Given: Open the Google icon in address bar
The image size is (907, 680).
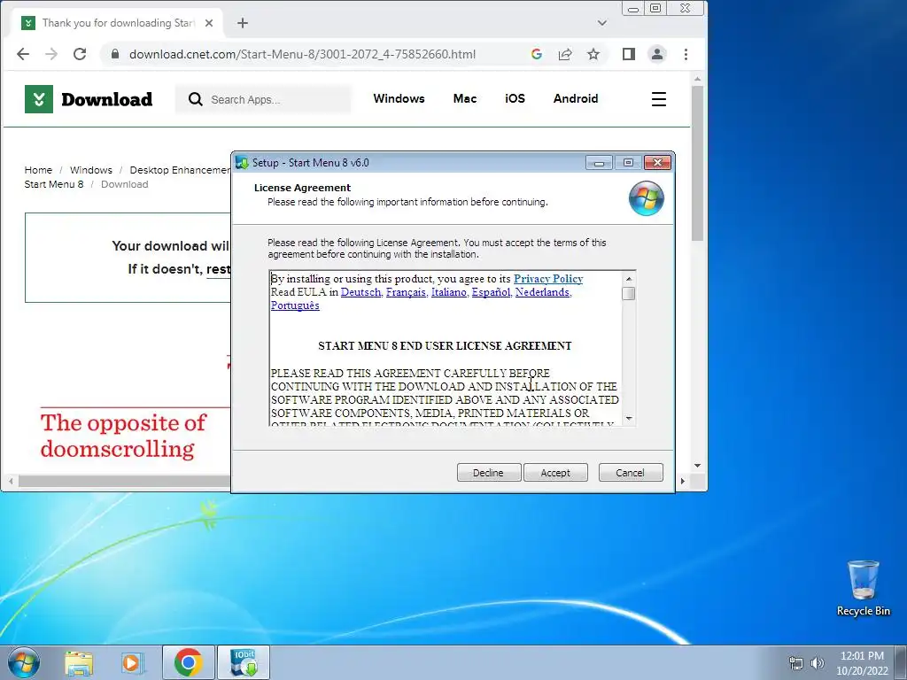Looking at the screenshot, I should [x=537, y=54].
